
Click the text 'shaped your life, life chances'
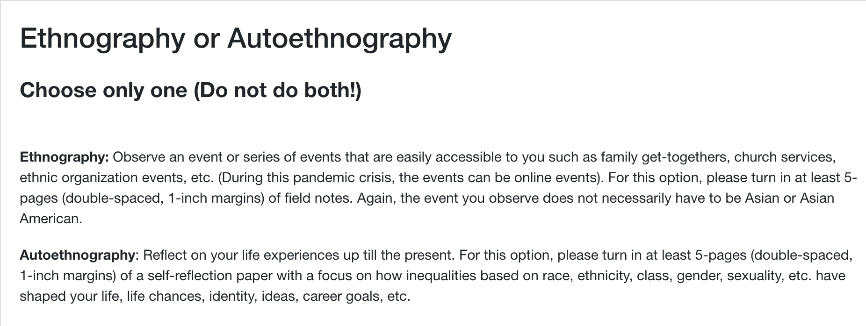[x=112, y=296]
